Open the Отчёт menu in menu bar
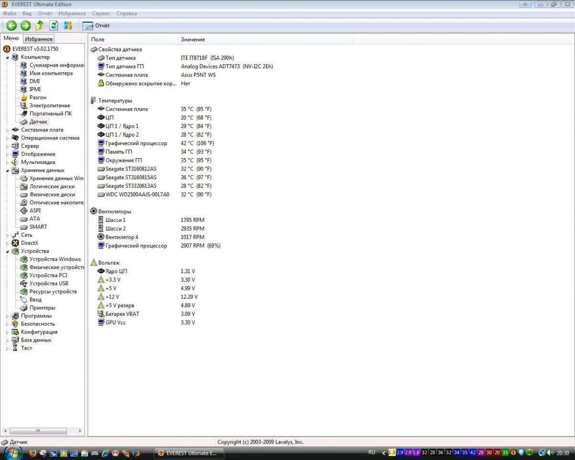This screenshot has width=575, height=460. pos(45,13)
